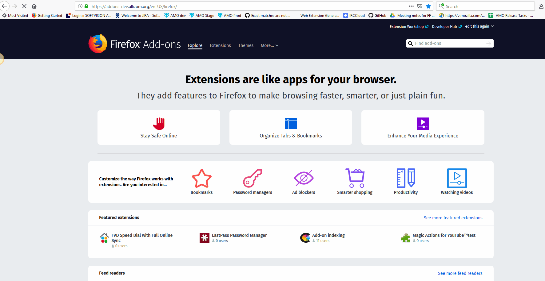Open the Extension Workshop link
This screenshot has width=545, height=281.
pyautogui.click(x=409, y=27)
